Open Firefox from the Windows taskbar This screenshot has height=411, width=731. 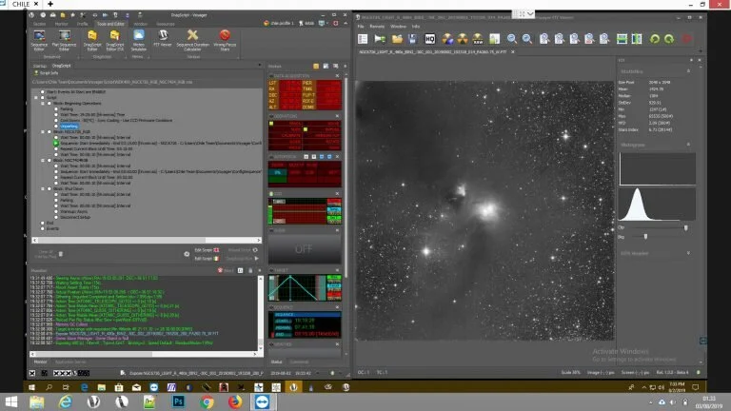(x=235, y=401)
